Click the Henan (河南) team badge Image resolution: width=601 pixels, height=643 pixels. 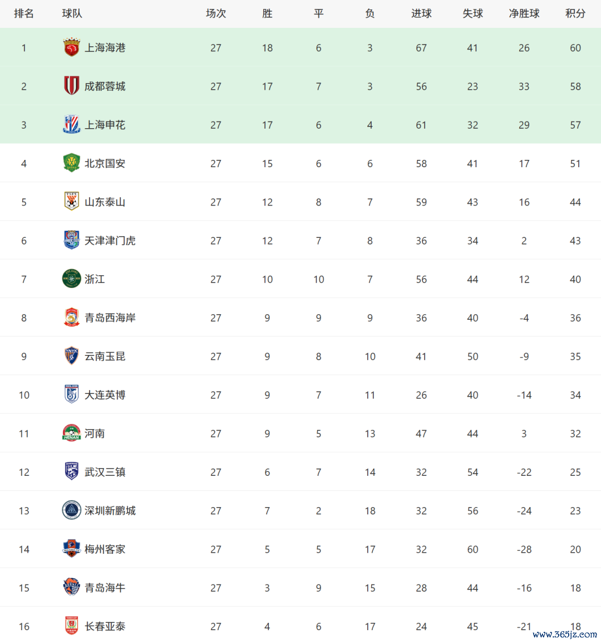[71, 433]
